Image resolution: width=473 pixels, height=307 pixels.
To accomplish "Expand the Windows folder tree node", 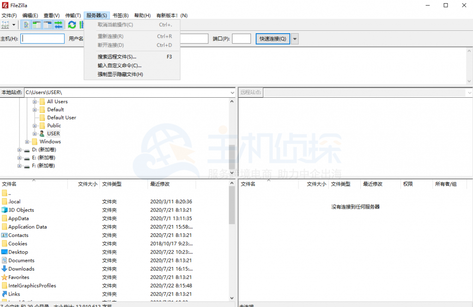I will 27,142.
